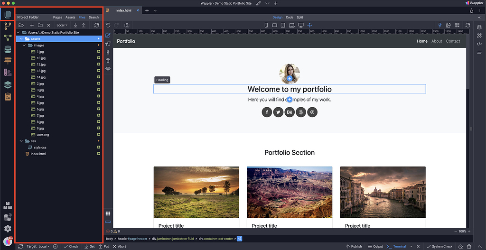The width and height of the screenshot is (486, 250).
Task: Switch to Split view
Action: point(300,18)
